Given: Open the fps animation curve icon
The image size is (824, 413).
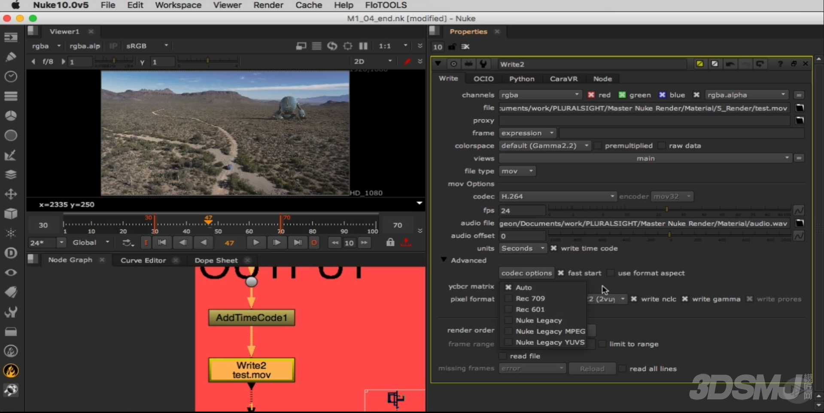Looking at the screenshot, I should (799, 211).
